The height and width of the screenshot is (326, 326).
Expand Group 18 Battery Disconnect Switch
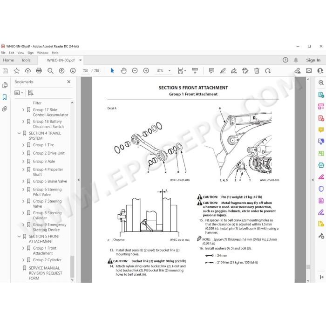[23, 121]
